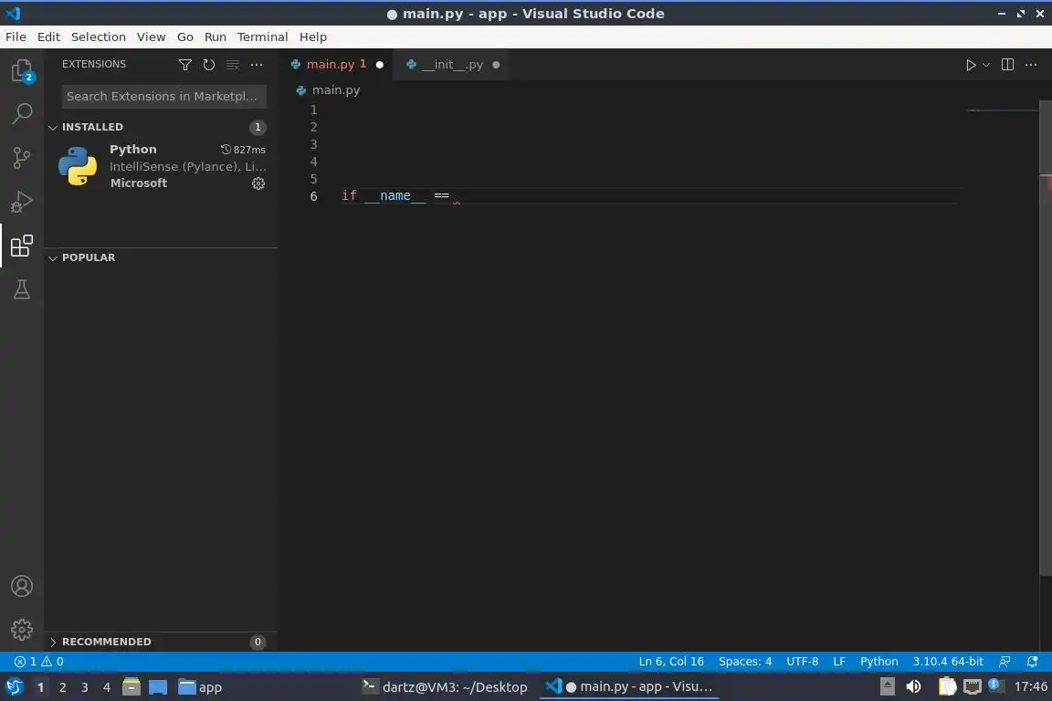This screenshot has width=1052, height=701.
Task: Open notifications bell in status bar
Action: pos(1032,662)
